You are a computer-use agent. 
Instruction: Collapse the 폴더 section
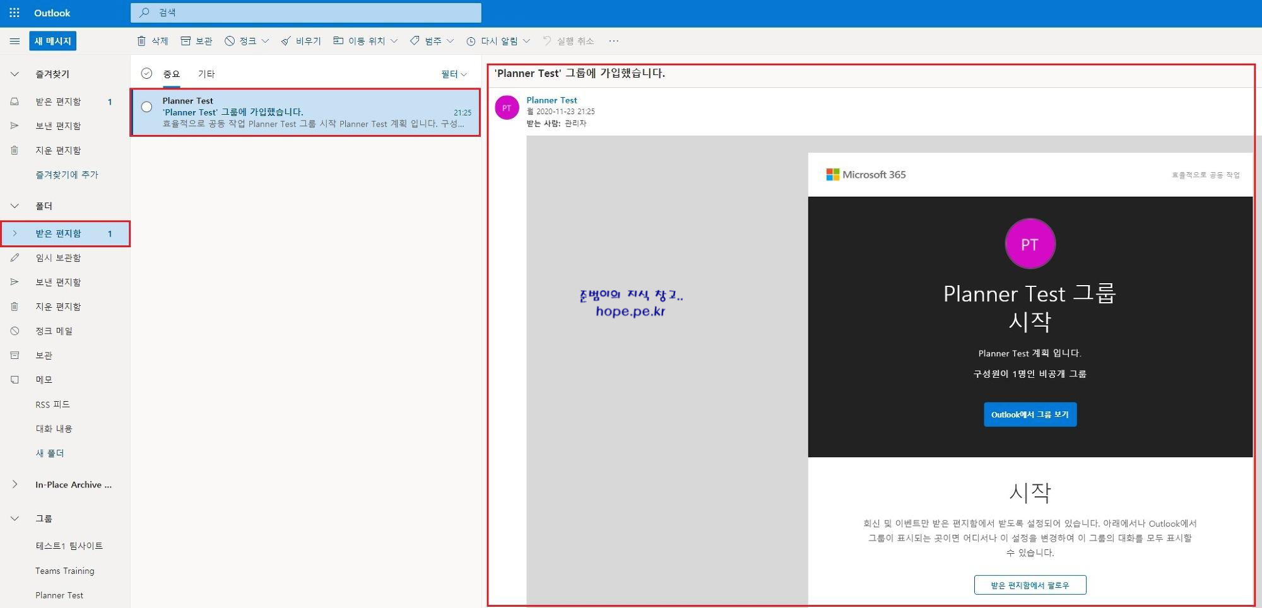tap(15, 206)
